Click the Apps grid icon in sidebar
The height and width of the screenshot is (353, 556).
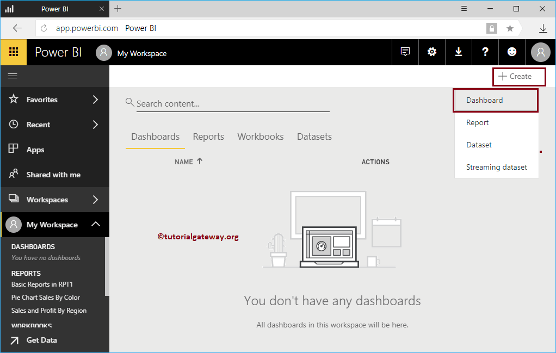pos(13,148)
